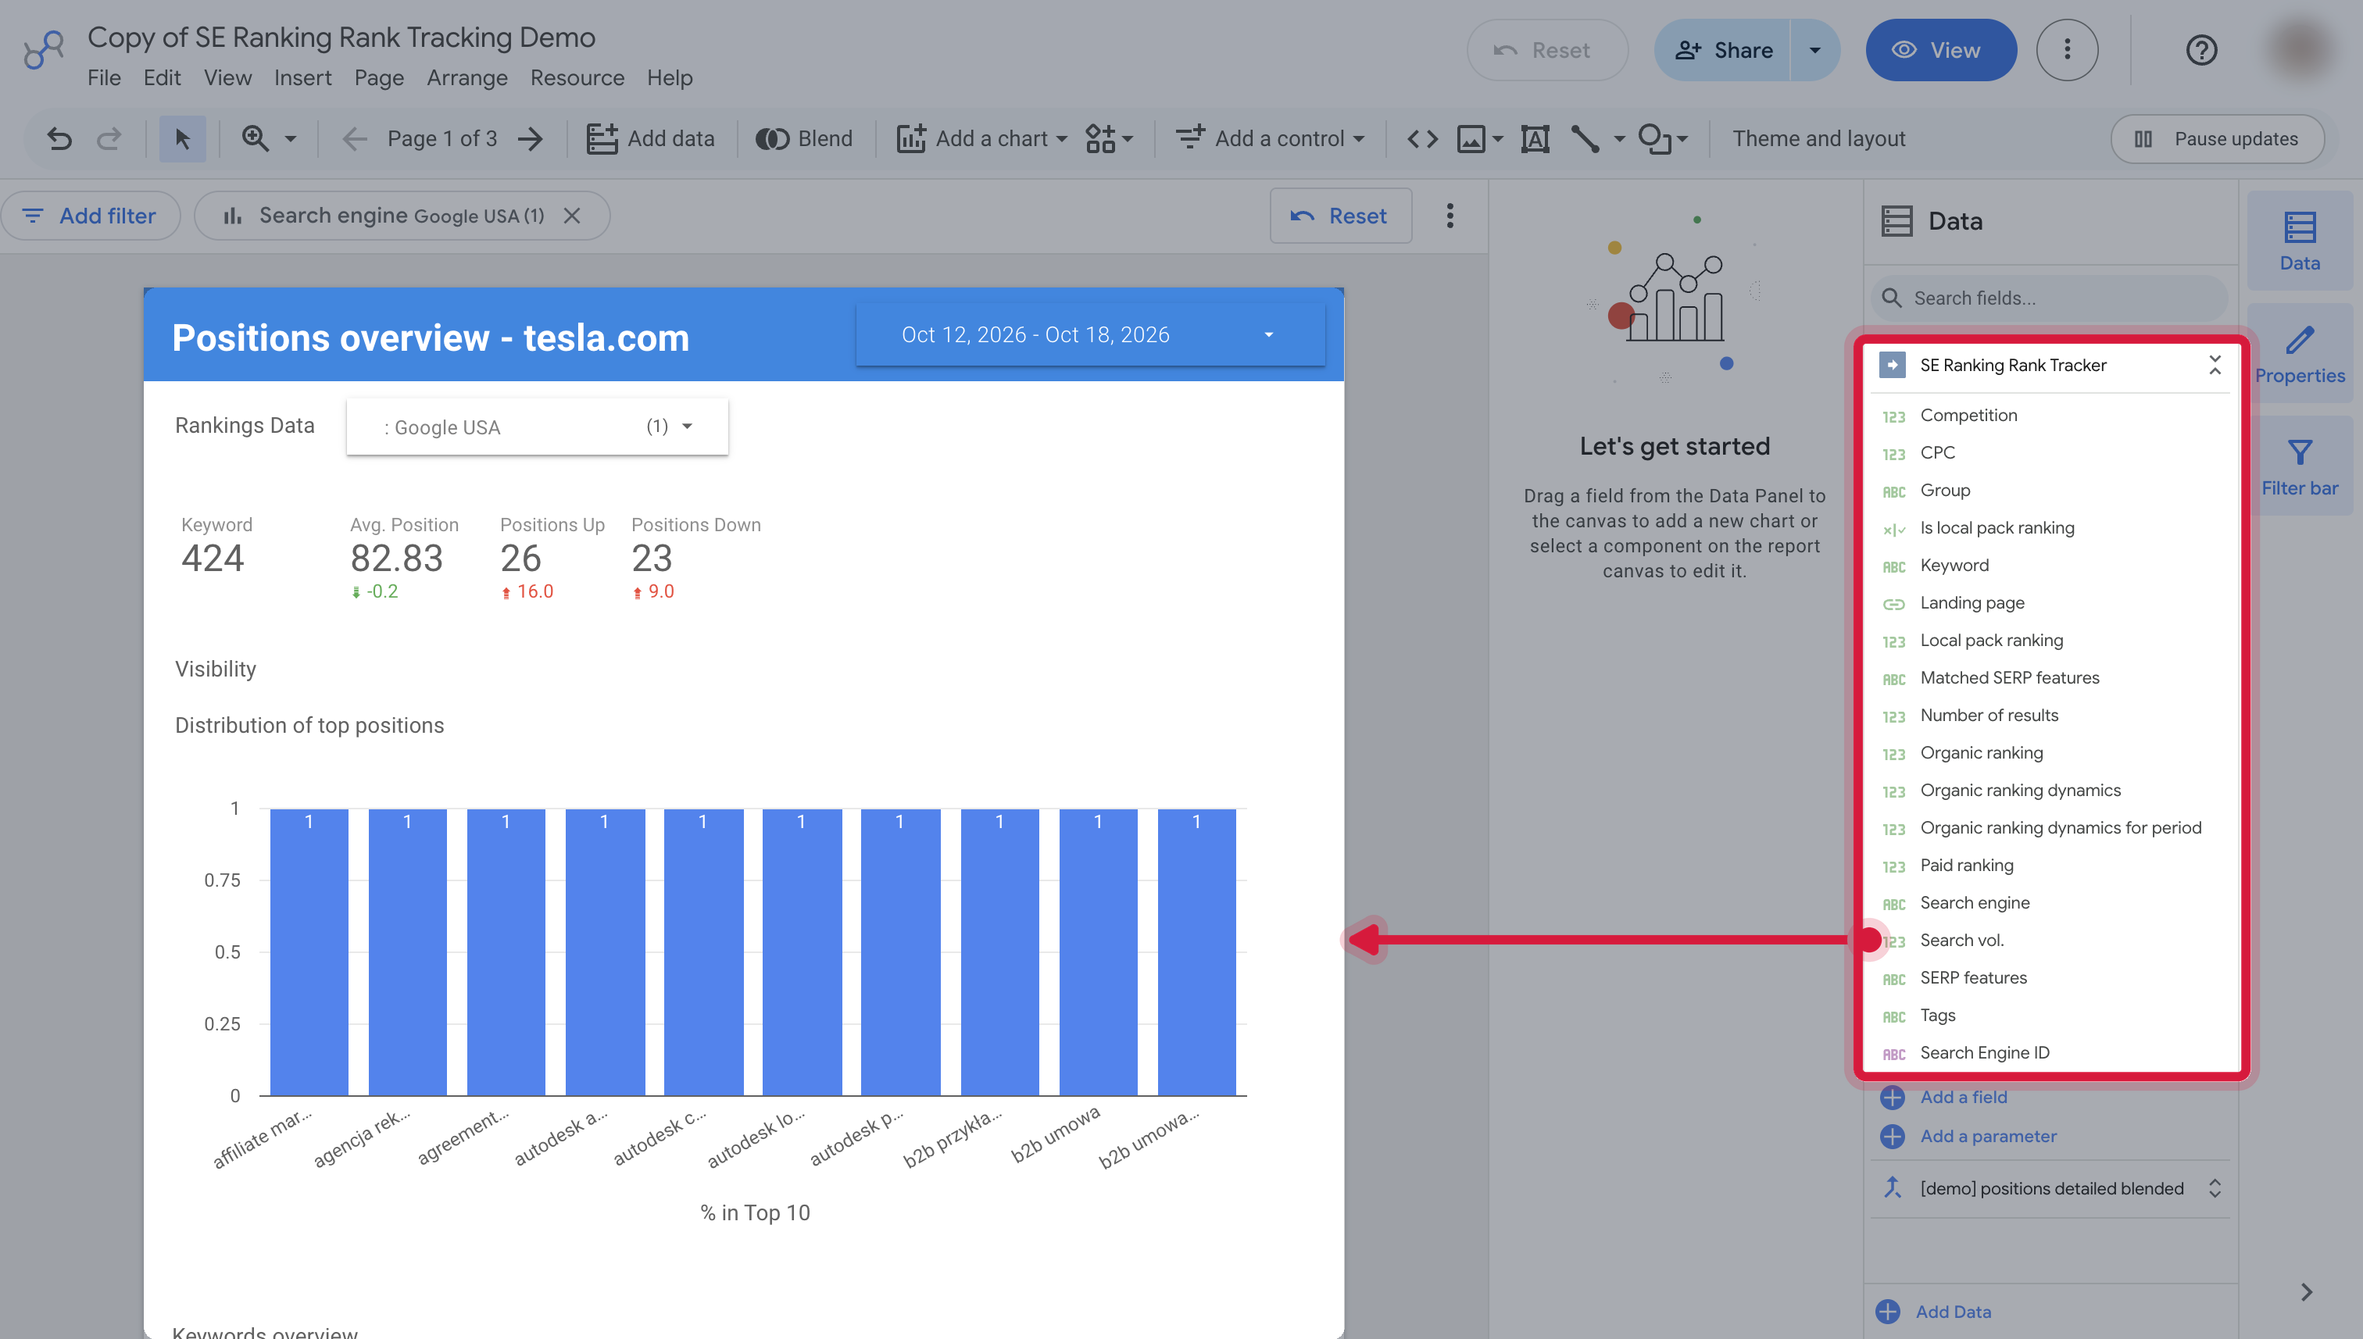Image resolution: width=2363 pixels, height=1339 pixels.
Task: Select the shape tool icon
Action: click(x=1655, y=139)
